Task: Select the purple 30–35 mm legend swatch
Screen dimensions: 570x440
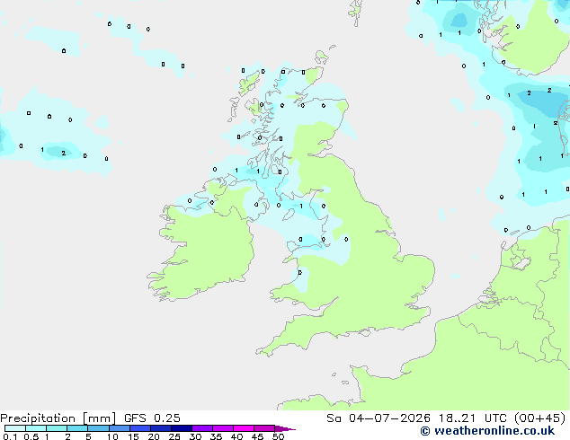Action: [202, 428]
